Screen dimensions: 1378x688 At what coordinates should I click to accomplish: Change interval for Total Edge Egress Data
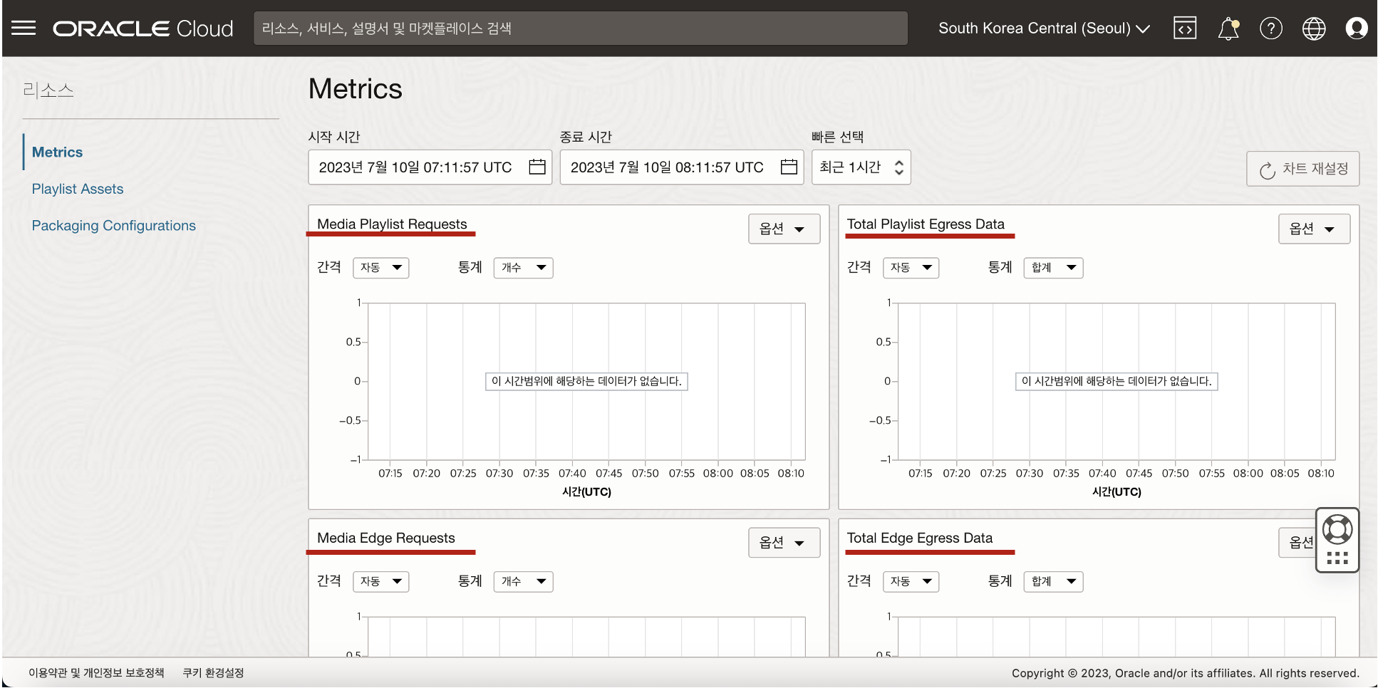tap(911, 582)
